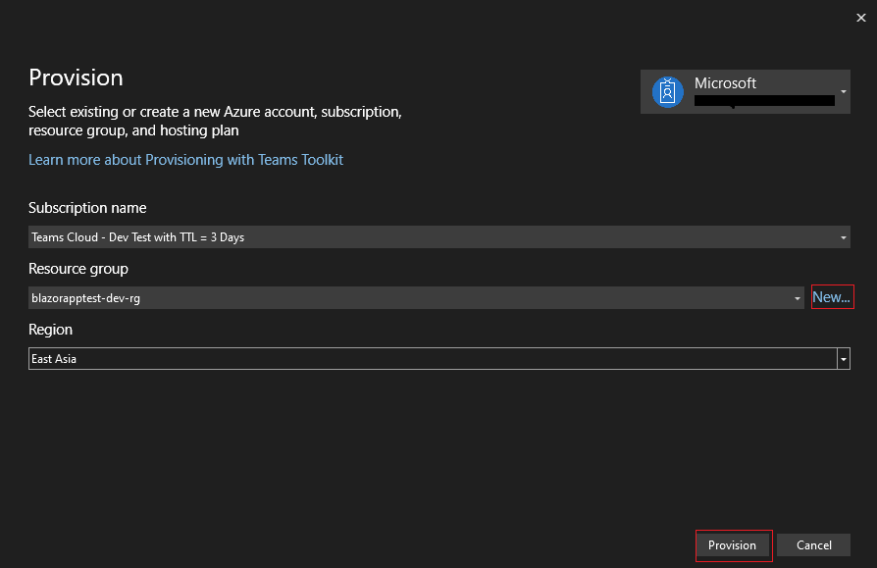Screen dimensions: 877x568
Task: Click the Cancel button
Action: (x=814, y=545)
